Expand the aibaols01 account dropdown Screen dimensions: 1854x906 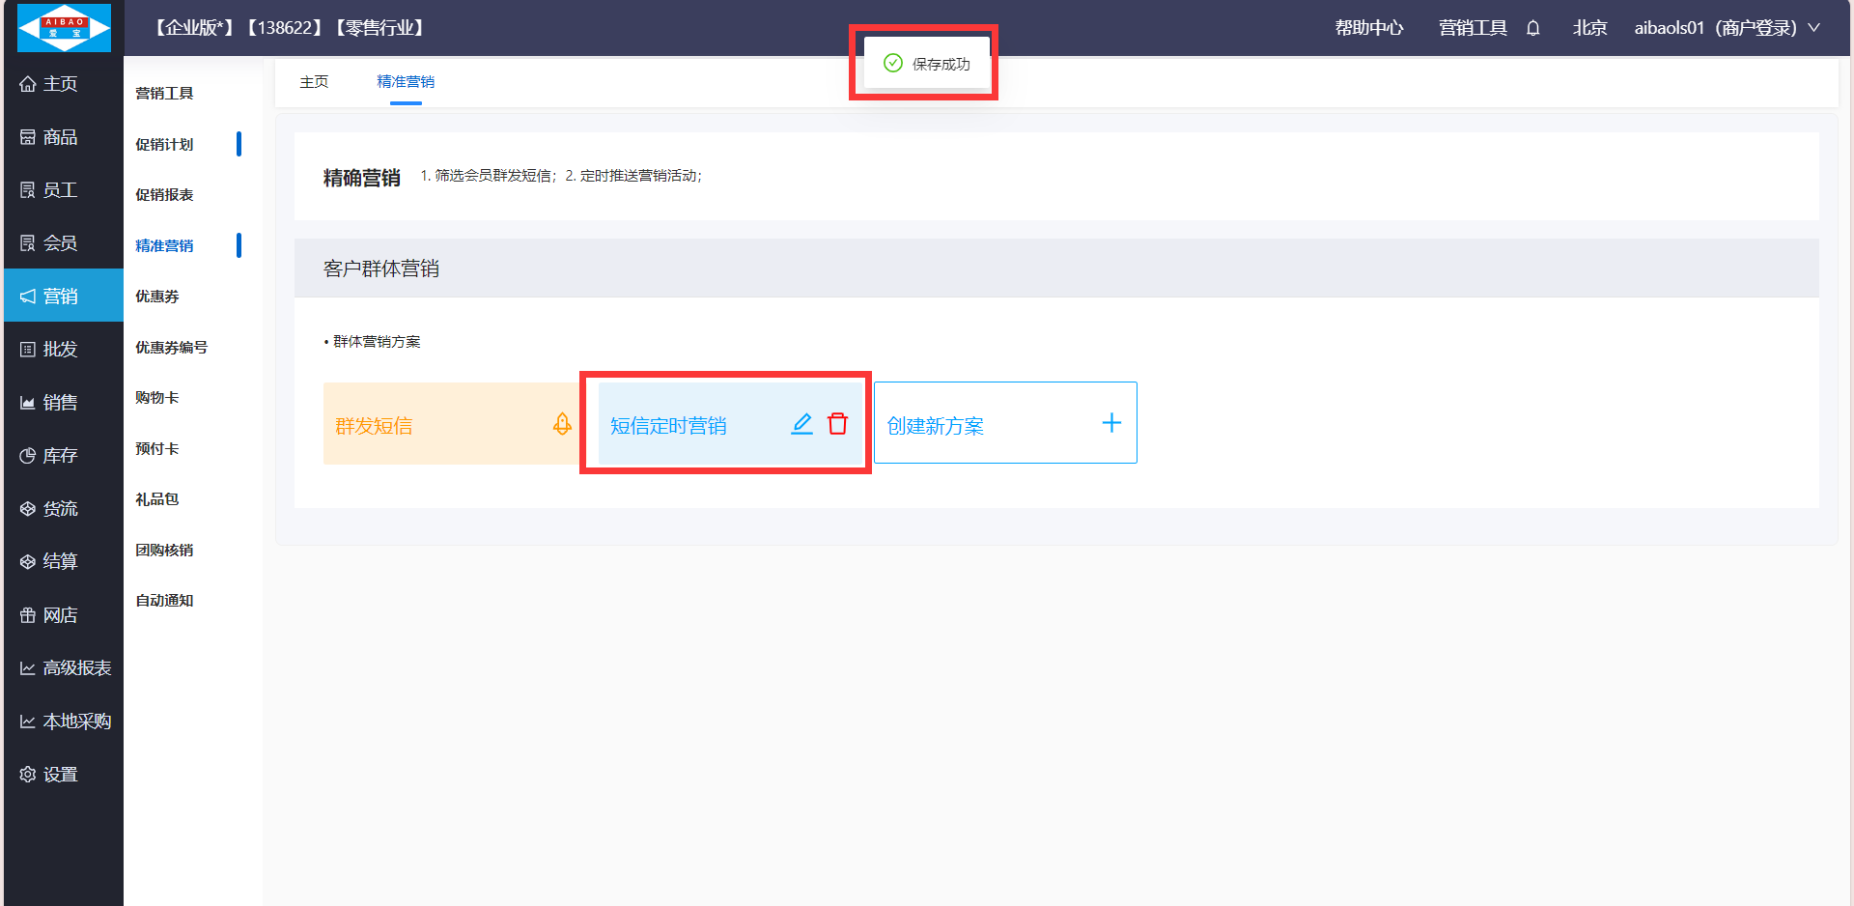[x=1726, y=28]
